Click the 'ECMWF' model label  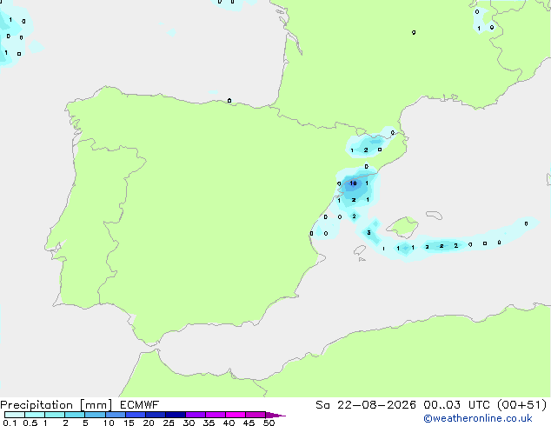click(140, 405)
